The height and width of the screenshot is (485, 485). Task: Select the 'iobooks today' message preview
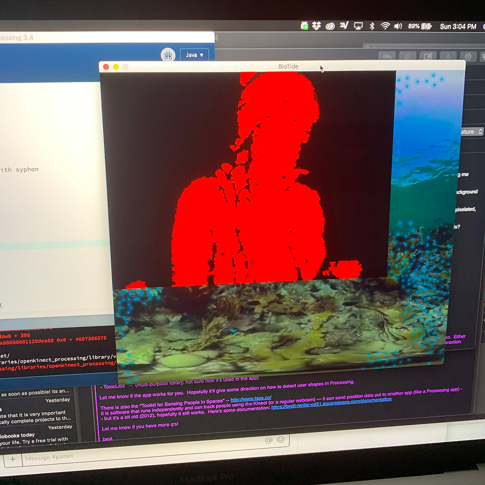coord(17,436)
